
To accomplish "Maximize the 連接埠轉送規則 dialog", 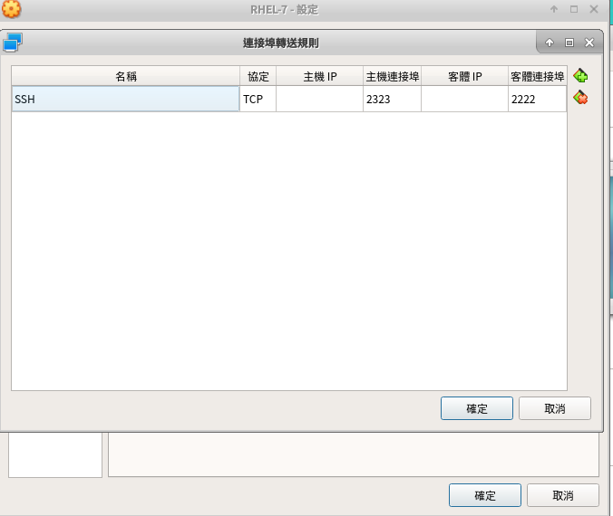I will click(x=569, y=43).
